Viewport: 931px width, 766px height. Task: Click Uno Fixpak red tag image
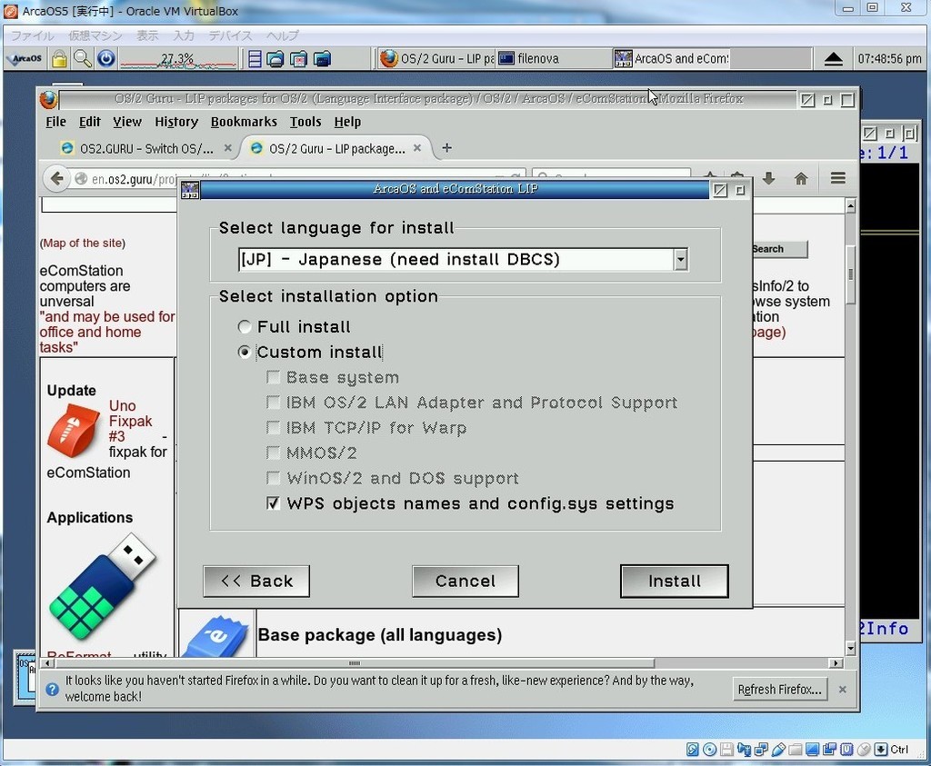click(73, 431)
